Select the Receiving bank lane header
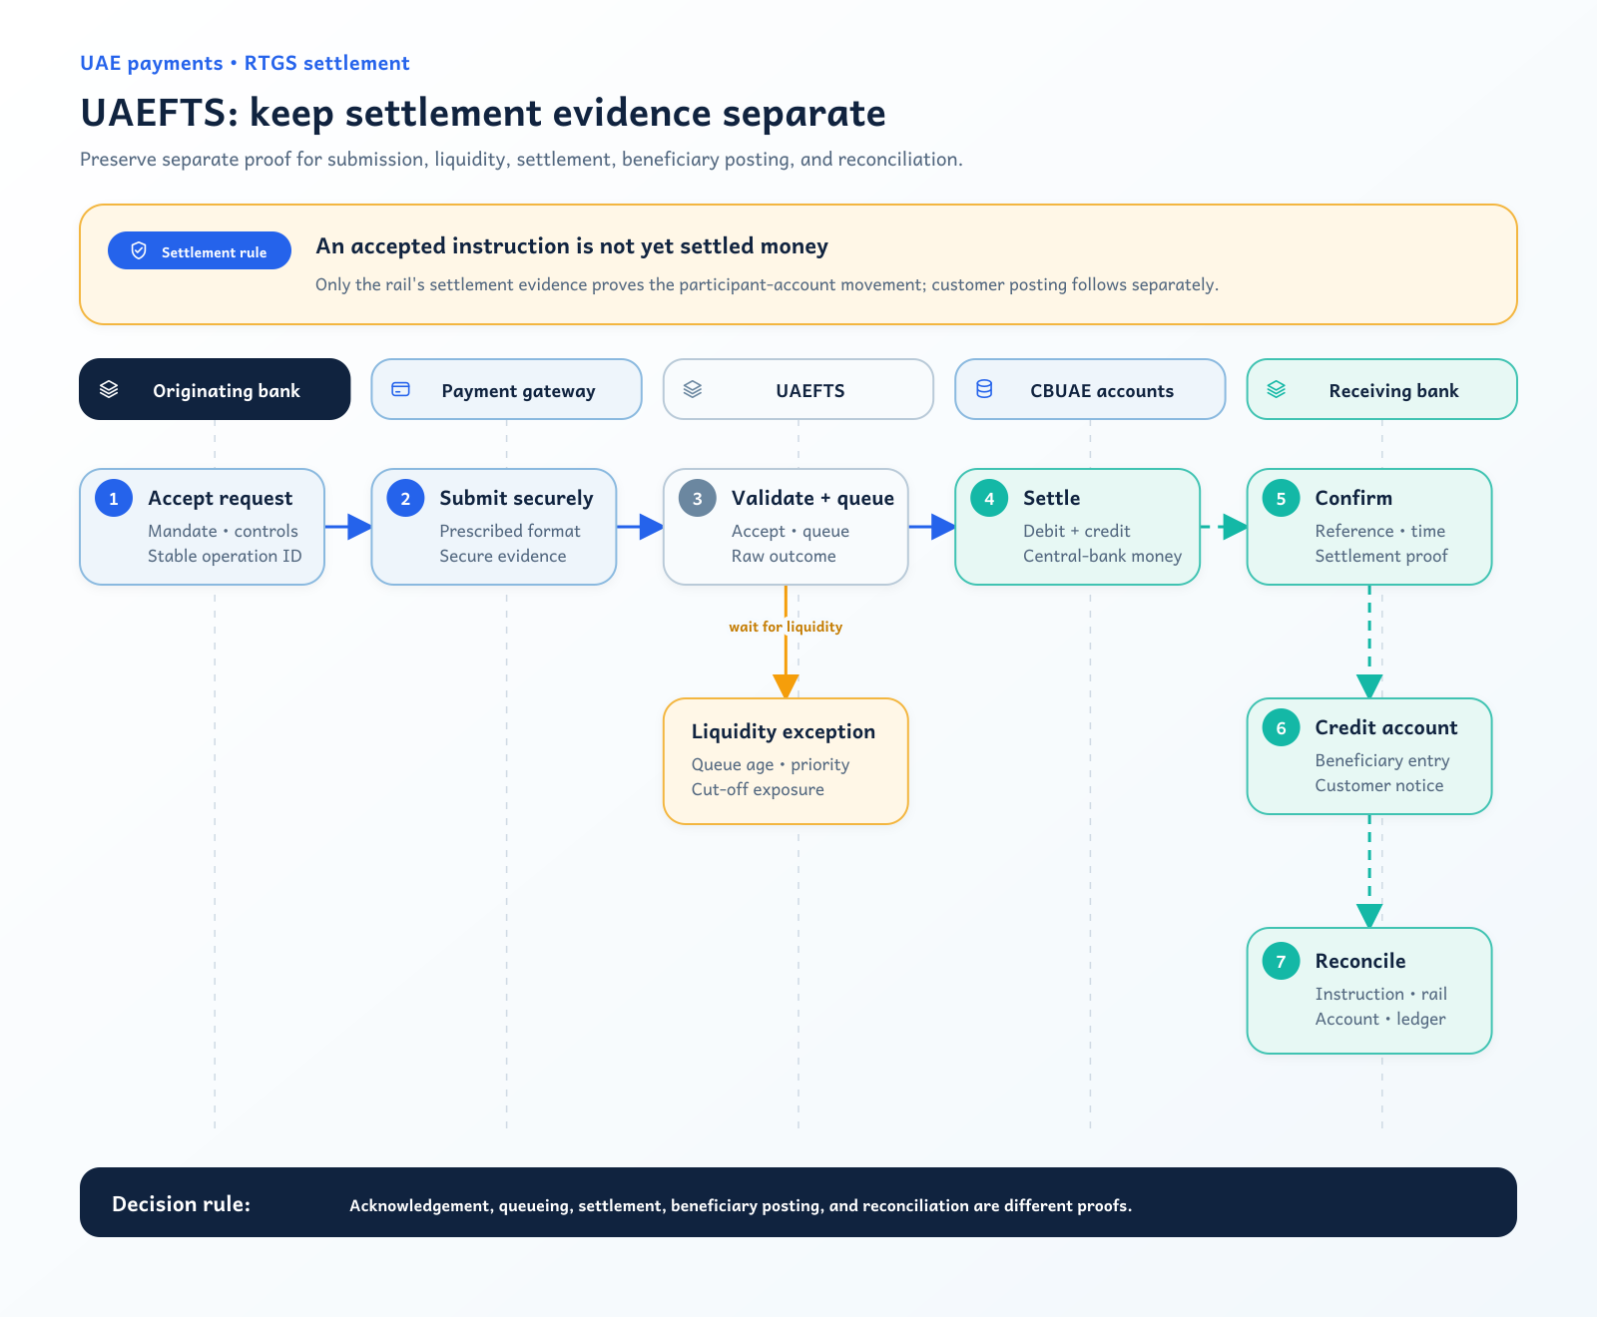Viewport: 1597px width, 1317px height. (1382, 389)
